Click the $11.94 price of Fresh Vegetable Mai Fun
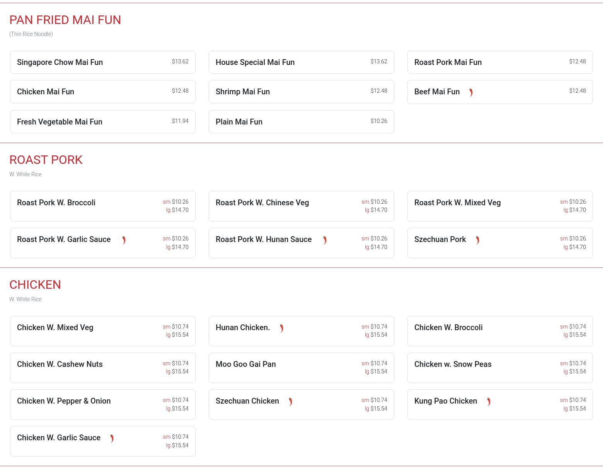The width and height of the screenshot is (603, 472). pos(180,121)
